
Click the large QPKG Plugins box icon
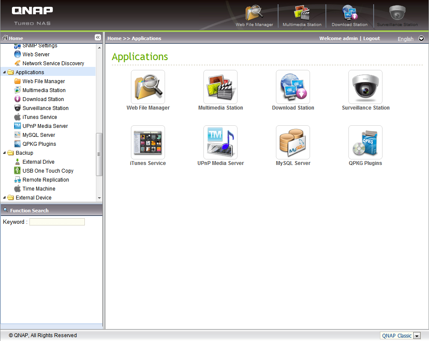coord(365,142)
